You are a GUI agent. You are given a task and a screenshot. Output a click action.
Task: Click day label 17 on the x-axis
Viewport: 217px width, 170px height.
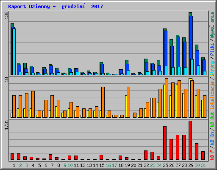coord(114,165)
